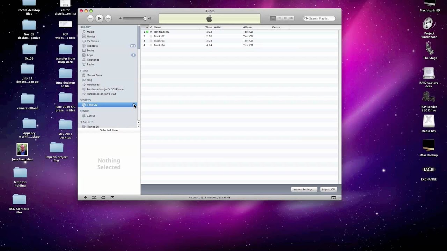
Task: Hide the artwork viewer panel
Action: point(112,198)
